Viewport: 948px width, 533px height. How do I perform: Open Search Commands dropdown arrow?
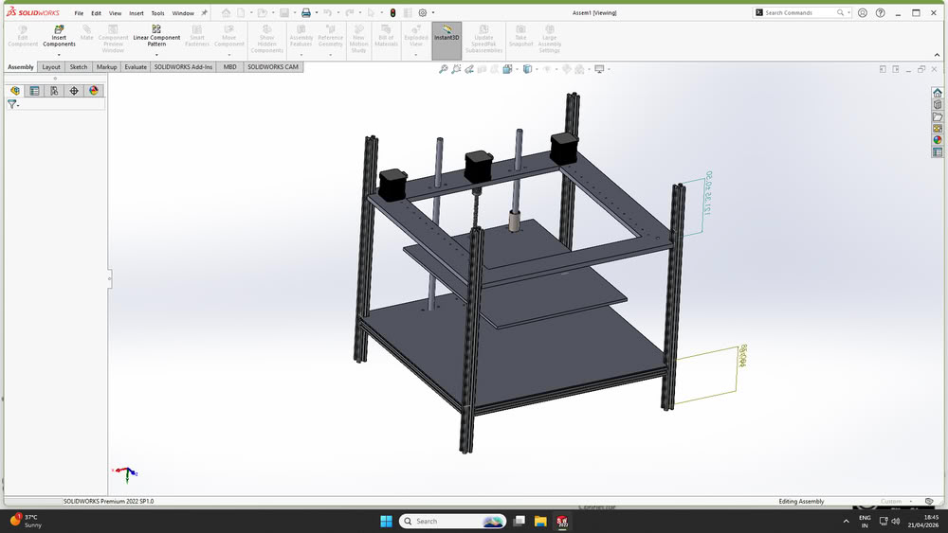point(848,12)
